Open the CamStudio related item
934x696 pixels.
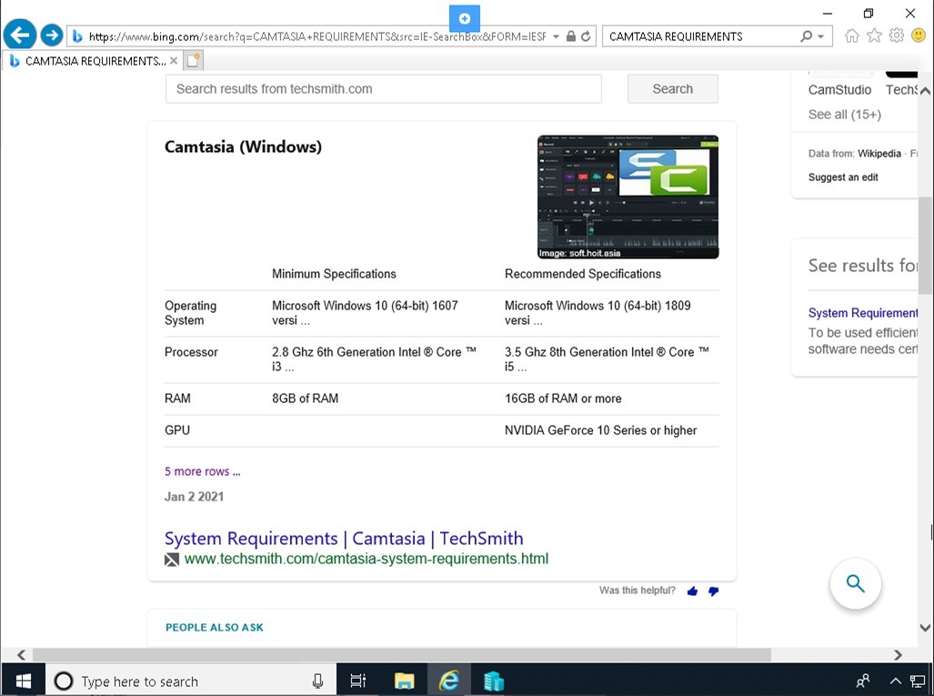(x=840, y=89)
